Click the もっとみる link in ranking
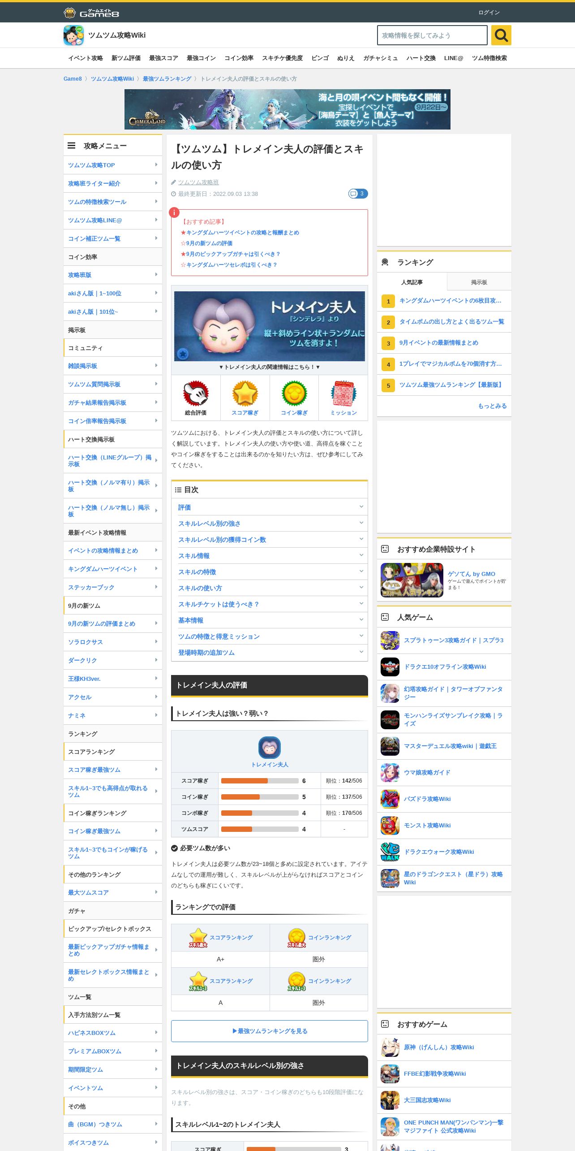The width and height of the screenshot is (575, 1151). pos(492,406)
